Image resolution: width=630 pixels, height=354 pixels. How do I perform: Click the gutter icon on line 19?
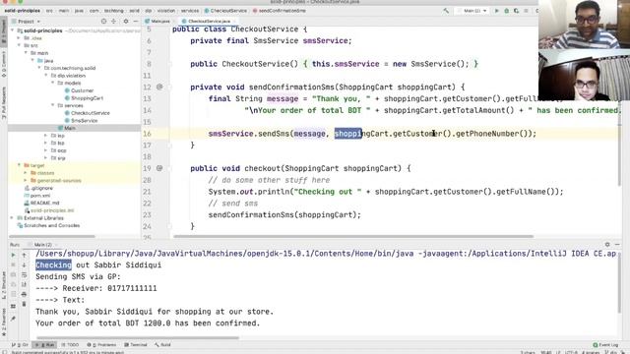(x=159, y=168)
